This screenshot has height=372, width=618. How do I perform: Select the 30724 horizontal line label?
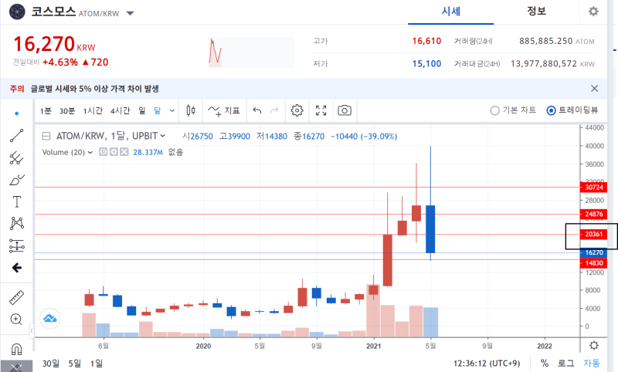click(593, 188)
